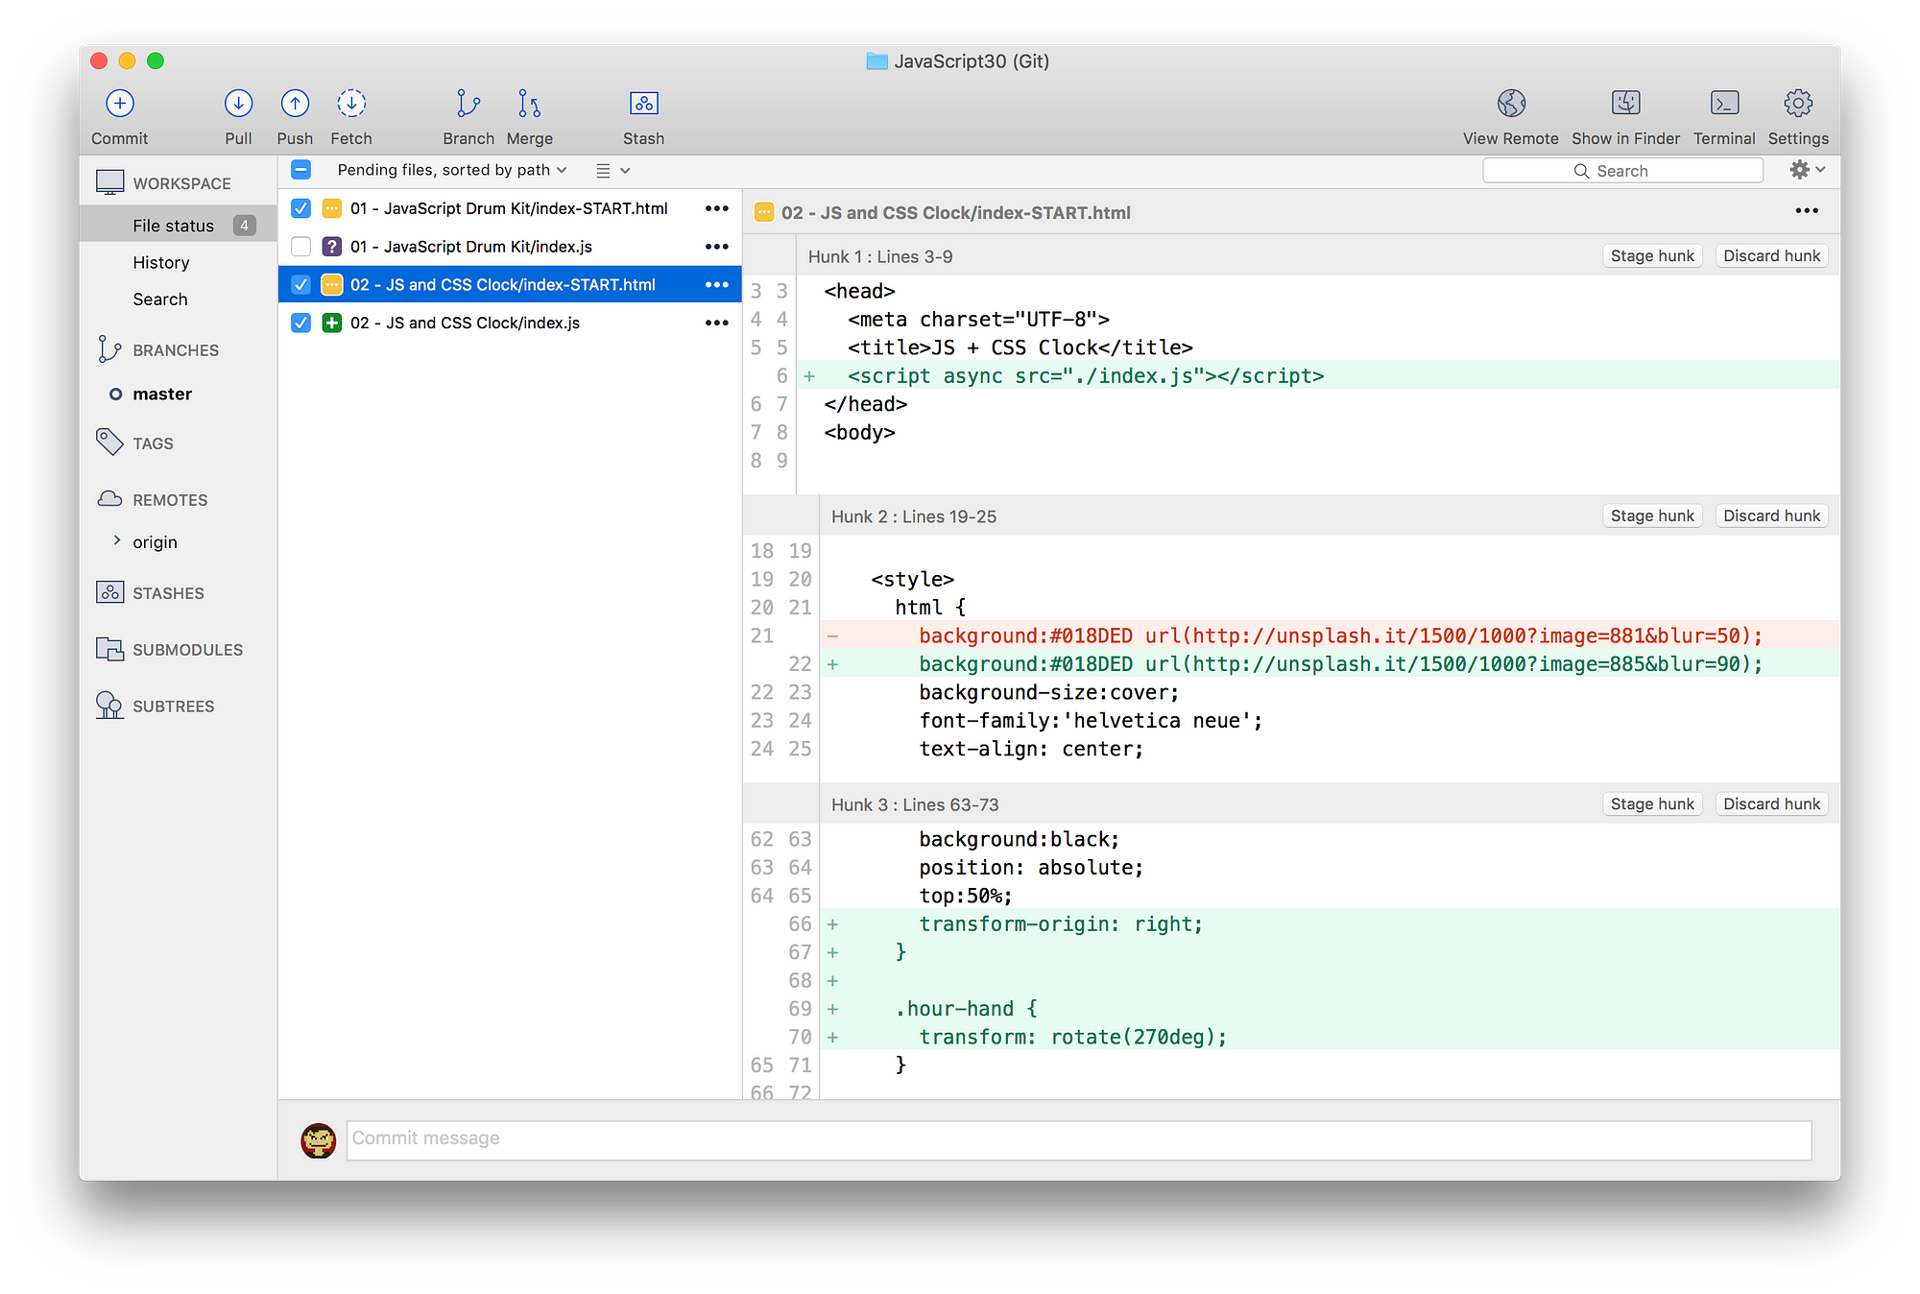Screen dimensions: 1920x1294
Task: Click the Remotes cloud icon
Action: (110, 499)
